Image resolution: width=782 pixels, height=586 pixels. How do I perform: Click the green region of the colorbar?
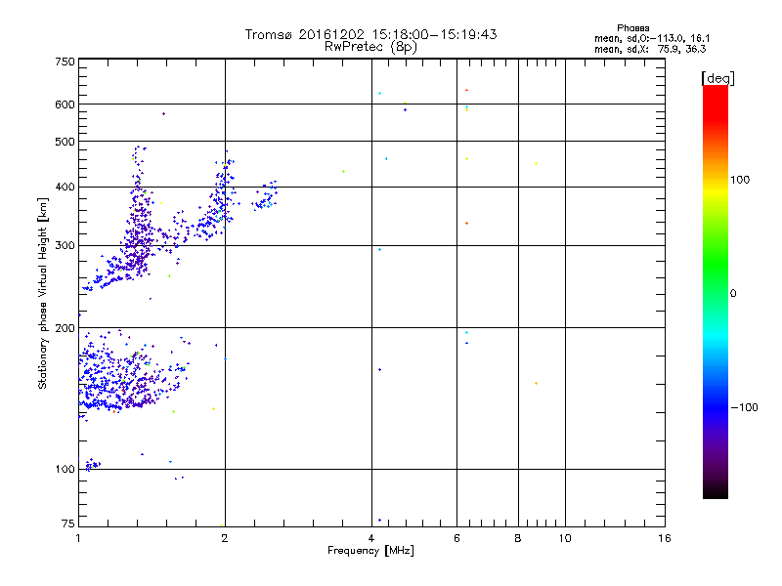(x=716, y=264)
